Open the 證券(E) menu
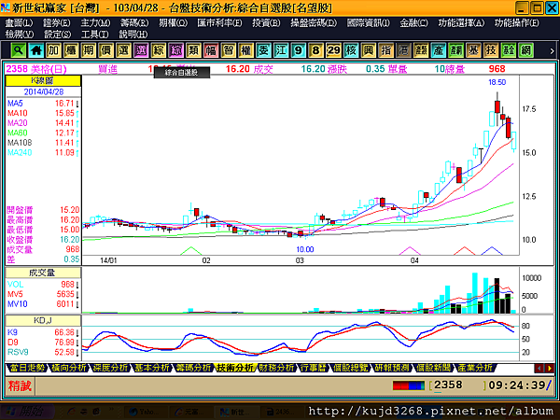Image resolution: width=560 pixels, height=420 pixels. [57, 23]
